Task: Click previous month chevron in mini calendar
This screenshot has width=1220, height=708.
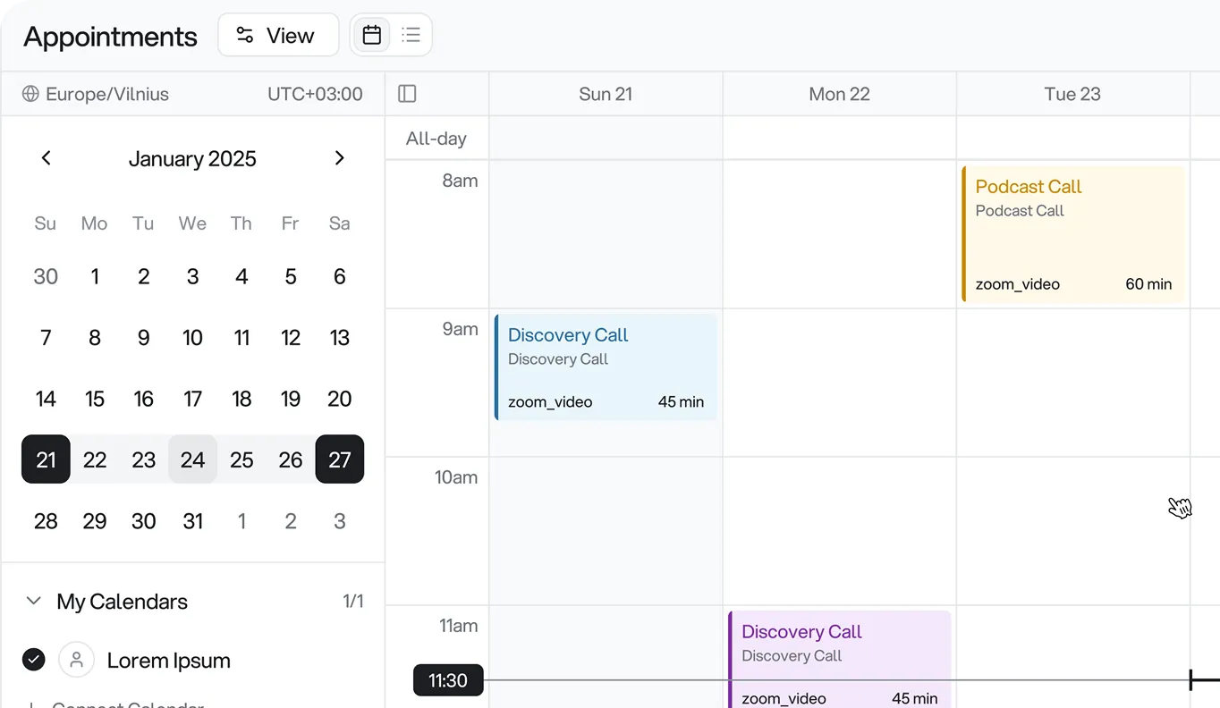Action: 46,157
